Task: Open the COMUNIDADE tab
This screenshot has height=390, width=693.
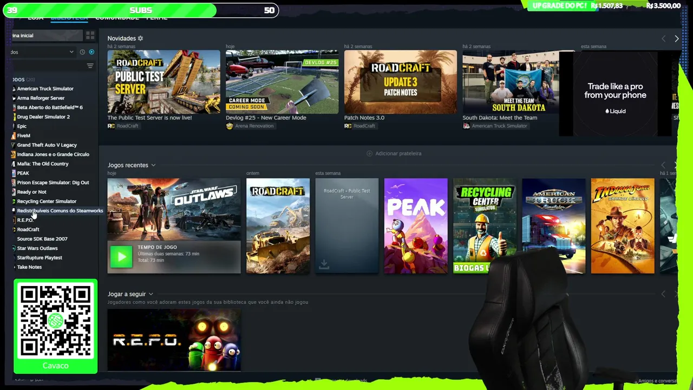Action: 117,17
